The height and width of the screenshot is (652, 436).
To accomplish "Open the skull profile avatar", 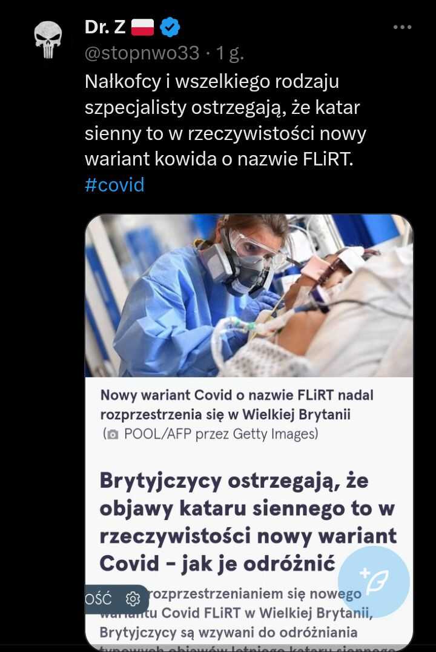I will point(48,39).
